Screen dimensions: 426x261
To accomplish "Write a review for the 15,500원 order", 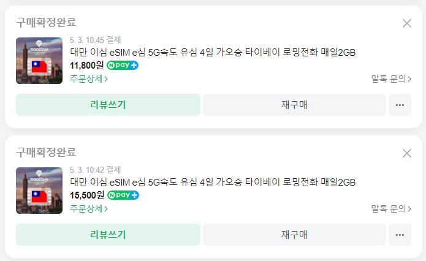I will (108, 235).
